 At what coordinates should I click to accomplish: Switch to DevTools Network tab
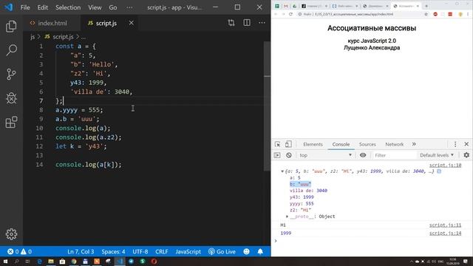click(394, 144)
